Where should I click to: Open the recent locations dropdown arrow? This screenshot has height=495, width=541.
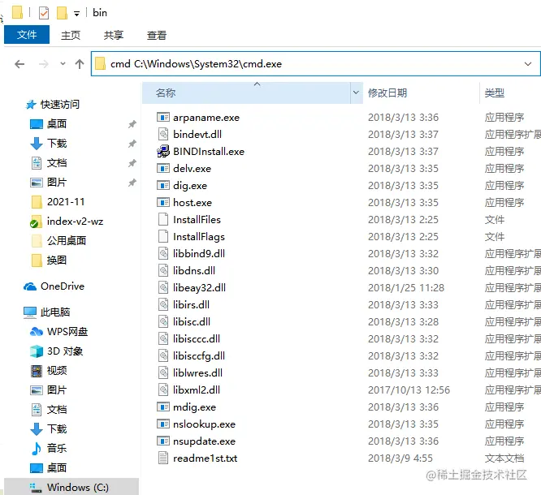point(63,64)
